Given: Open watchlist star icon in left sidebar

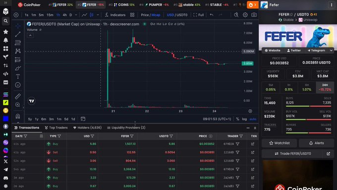Looking at the screenshot, I should click(x=5, y=32).
